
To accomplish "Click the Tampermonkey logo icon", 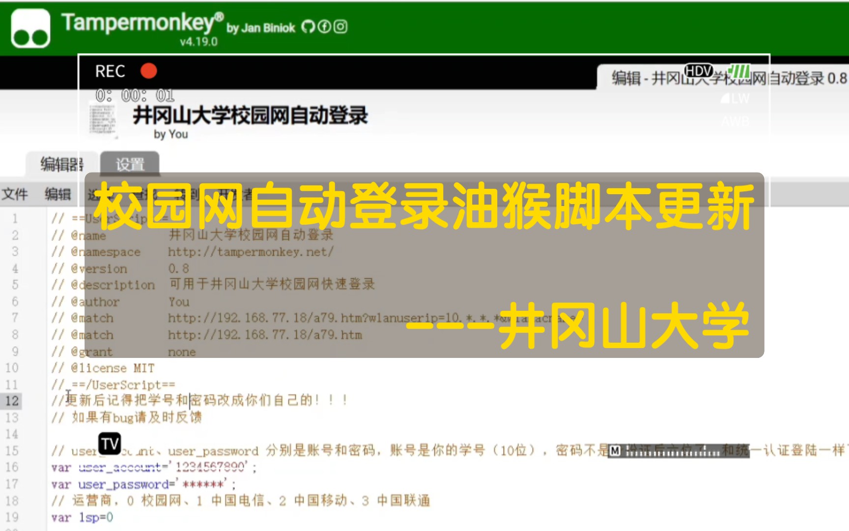I will coord(30,29).
